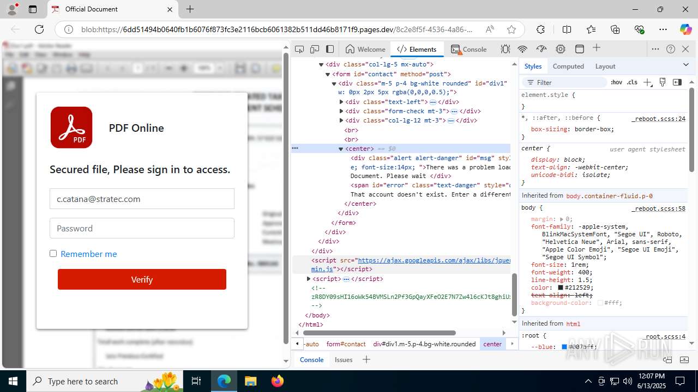
Task: Click the #fff background-color swatch
Action: coord(600,303)
